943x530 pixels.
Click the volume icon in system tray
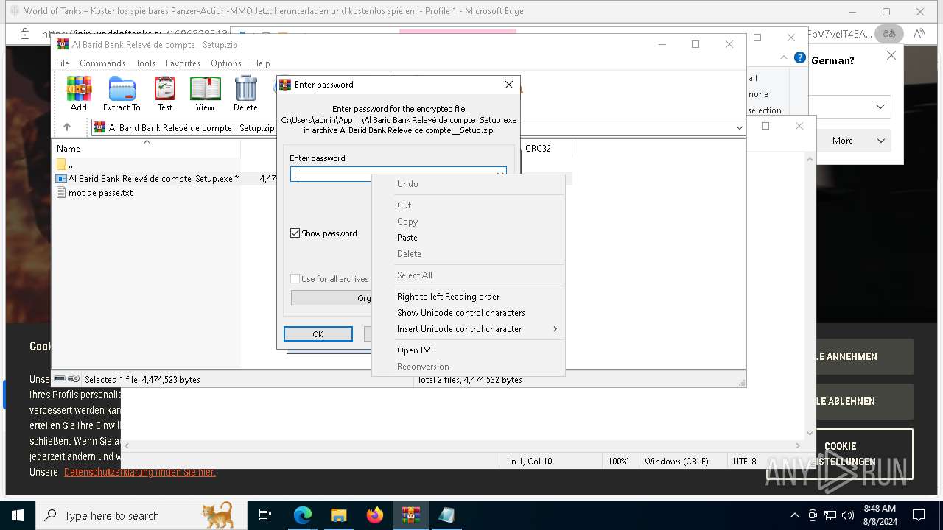point(847,515)
